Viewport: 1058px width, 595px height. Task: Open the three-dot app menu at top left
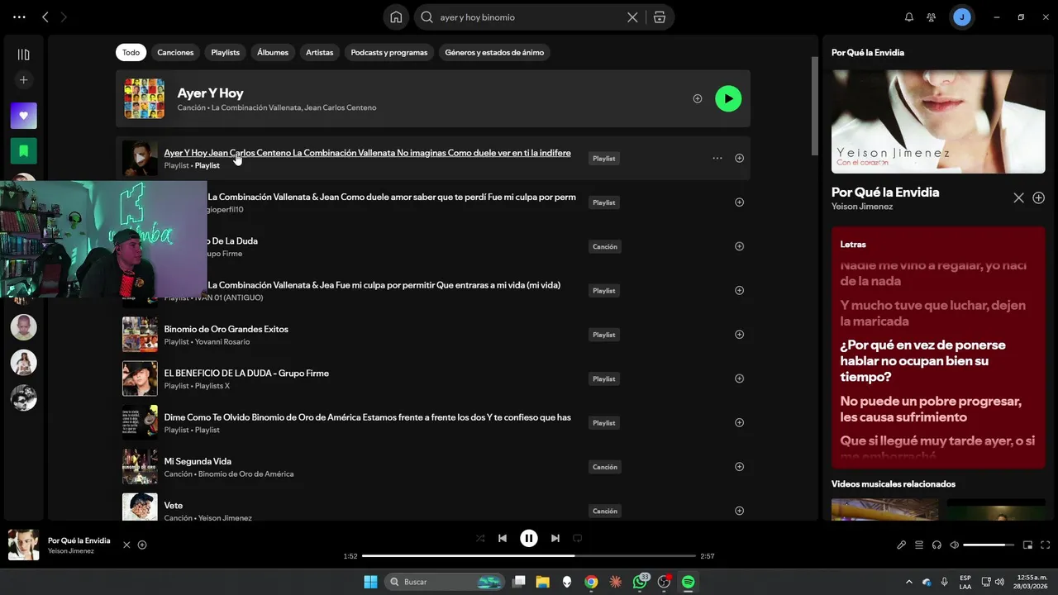coord(19,17)
